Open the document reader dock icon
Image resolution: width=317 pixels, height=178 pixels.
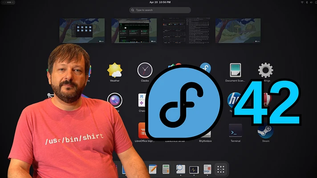tap(207, 169)
